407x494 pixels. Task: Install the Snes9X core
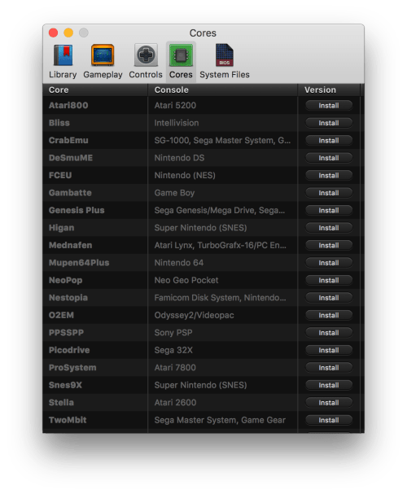tap(329, 385)
